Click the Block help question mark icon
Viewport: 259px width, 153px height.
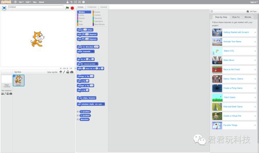click(84, 2)
